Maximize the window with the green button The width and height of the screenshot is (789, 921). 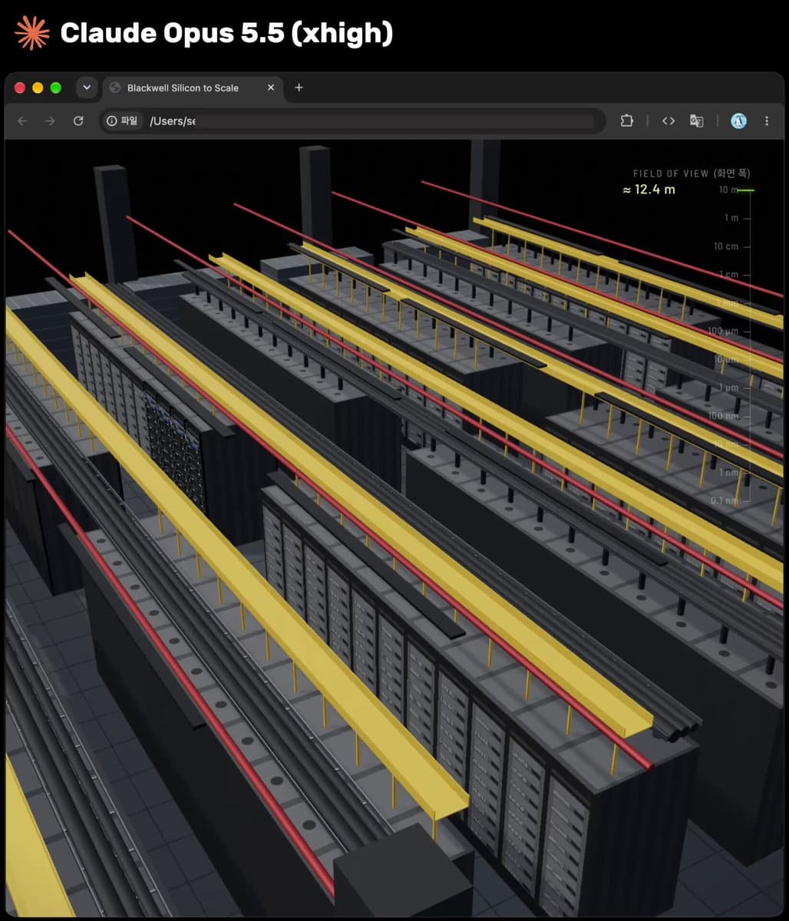pos(55,87)
